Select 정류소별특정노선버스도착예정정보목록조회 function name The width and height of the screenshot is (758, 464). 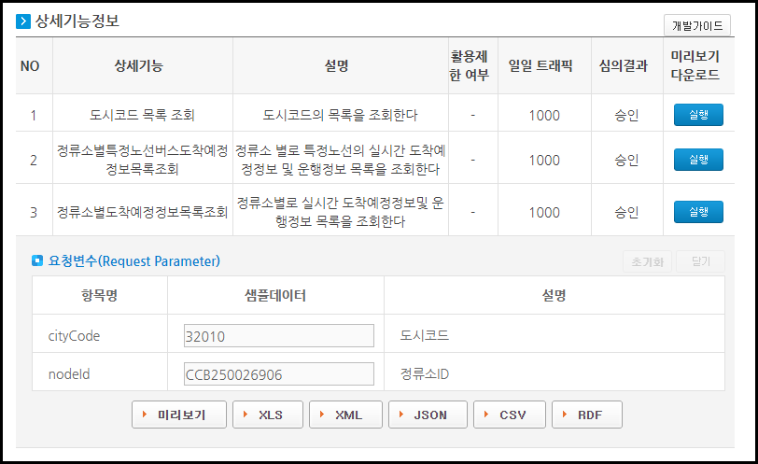click(x=142, y=160)
